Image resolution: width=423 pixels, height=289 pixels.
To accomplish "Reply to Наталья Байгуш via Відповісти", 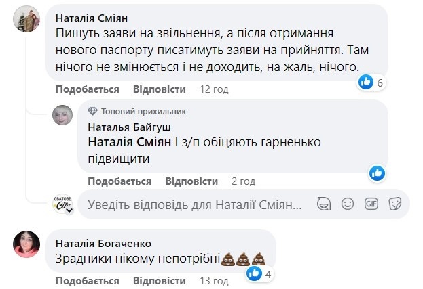I will coord(192,181).
